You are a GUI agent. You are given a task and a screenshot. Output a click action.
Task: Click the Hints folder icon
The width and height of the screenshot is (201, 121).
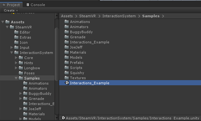point(21,63)
